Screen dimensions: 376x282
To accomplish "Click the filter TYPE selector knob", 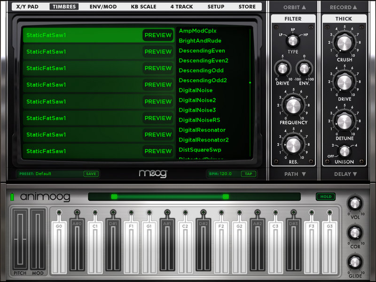I will (x=293, y=41).
